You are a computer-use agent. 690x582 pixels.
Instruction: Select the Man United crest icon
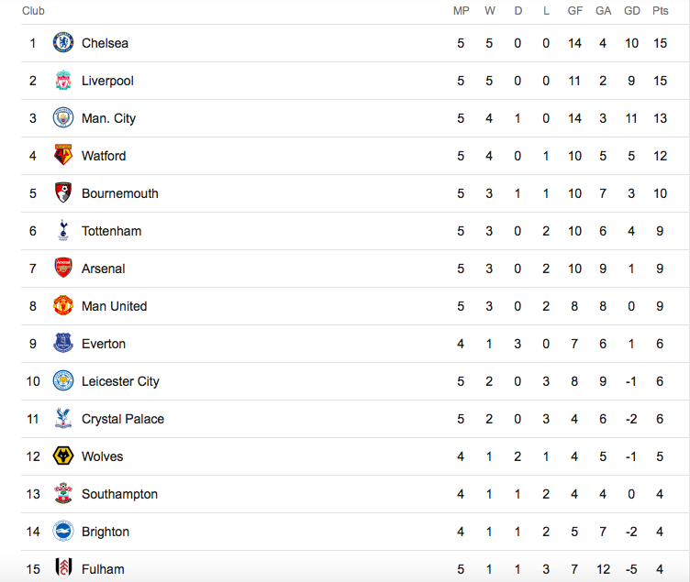pyautogui.click(x=63, y=305)
